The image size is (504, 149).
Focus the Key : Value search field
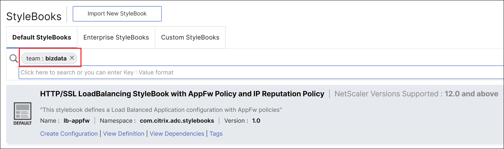261,72
